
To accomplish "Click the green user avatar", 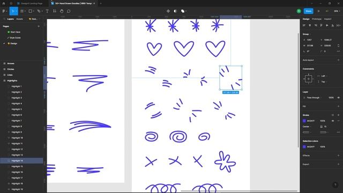I will tap(299, 11).
